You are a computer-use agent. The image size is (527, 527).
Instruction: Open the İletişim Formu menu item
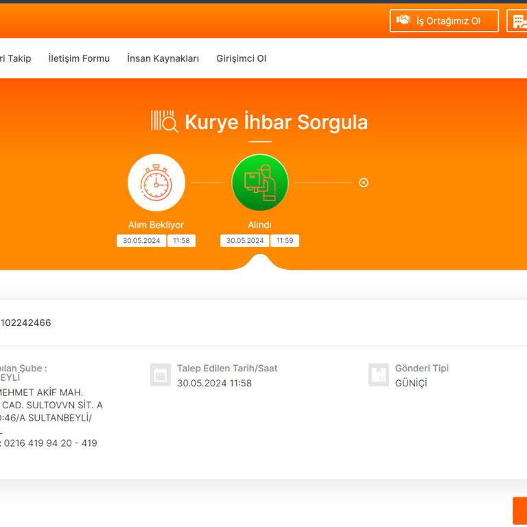point(79,58)
